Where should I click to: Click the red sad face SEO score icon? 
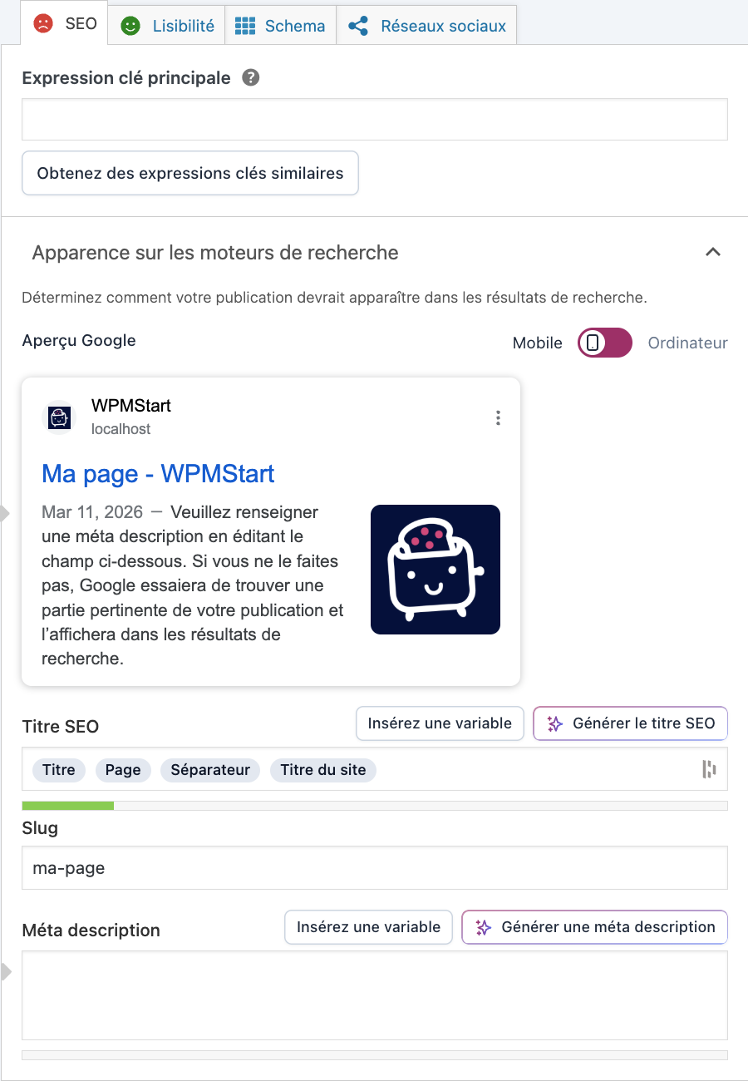click(42, 24)
